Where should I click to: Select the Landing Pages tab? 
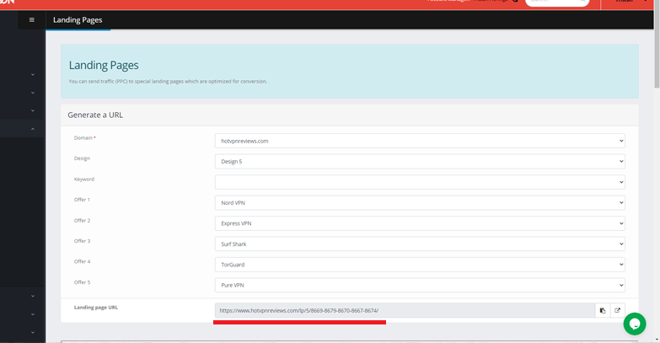tap(78, 19)
